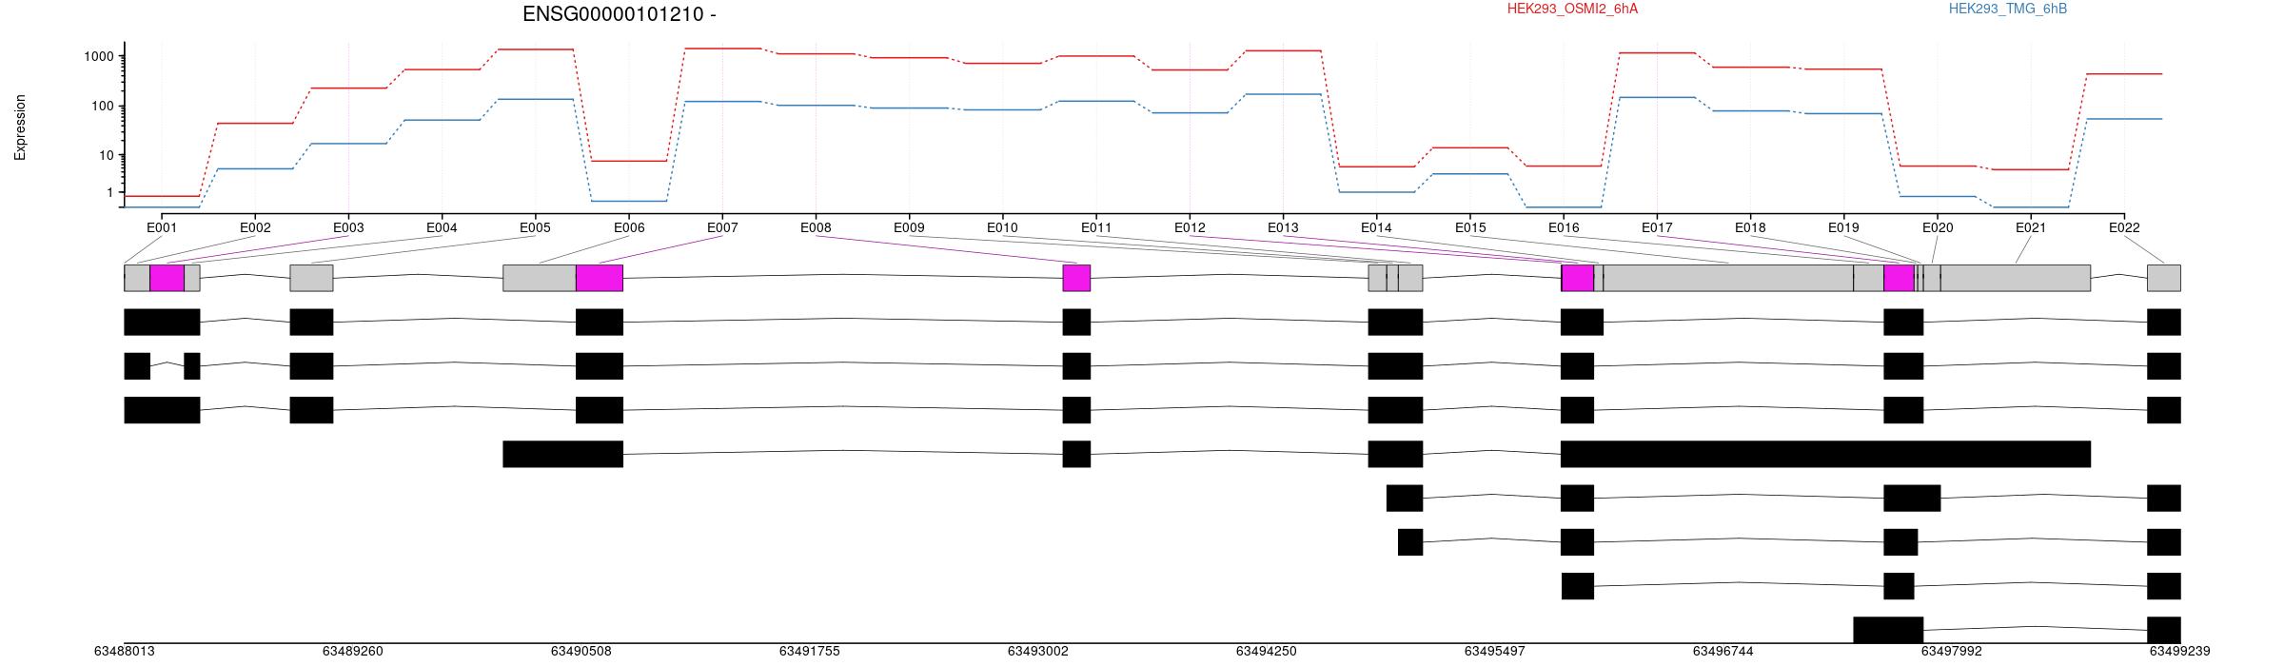Viewport: 2284px width, 666px height.
Task: Click exon label E004
Action: coord(442,227)
